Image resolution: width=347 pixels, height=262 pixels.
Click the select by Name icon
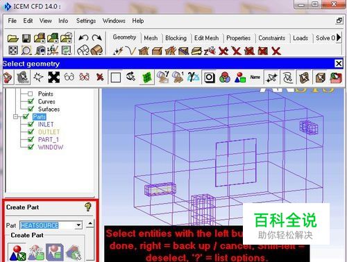tap(255, 77)
